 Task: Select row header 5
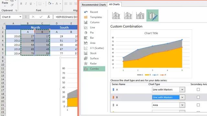3,45
